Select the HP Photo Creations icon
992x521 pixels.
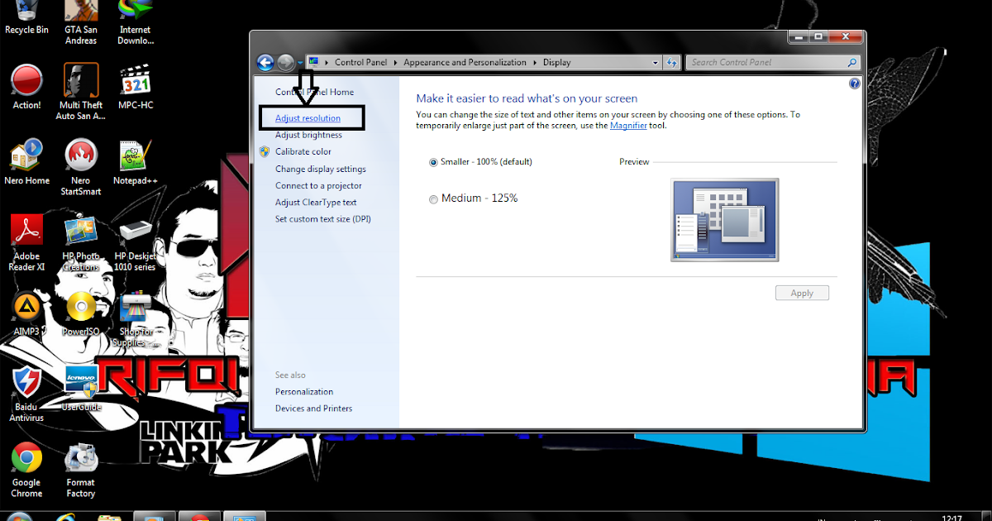(x=81, y=243)
